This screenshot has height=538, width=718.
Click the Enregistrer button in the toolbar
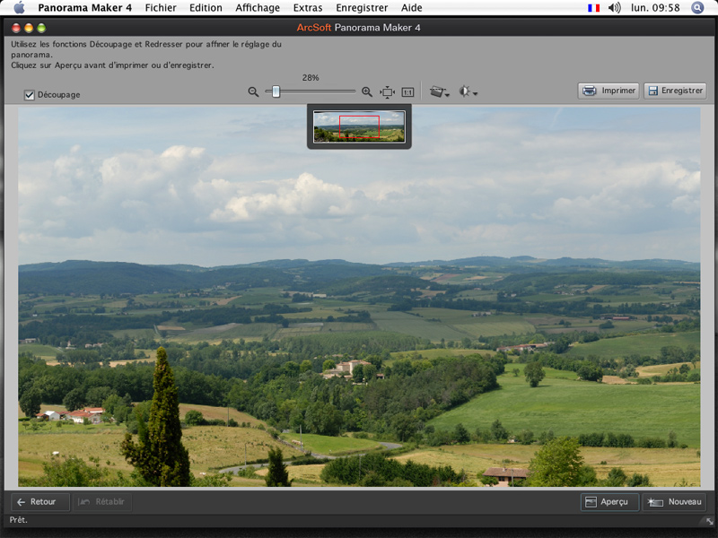[x=675, y=91]
